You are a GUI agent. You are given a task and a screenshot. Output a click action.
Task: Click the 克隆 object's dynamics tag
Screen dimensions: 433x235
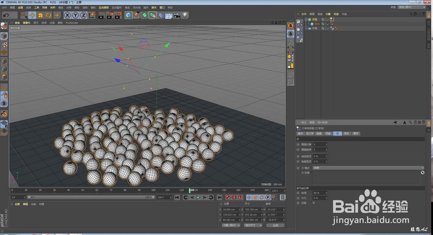(332, 19)
